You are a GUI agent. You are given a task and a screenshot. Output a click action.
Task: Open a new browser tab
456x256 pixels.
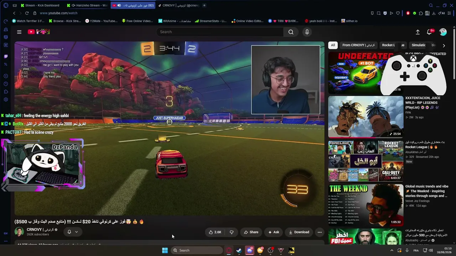point(204,6)
